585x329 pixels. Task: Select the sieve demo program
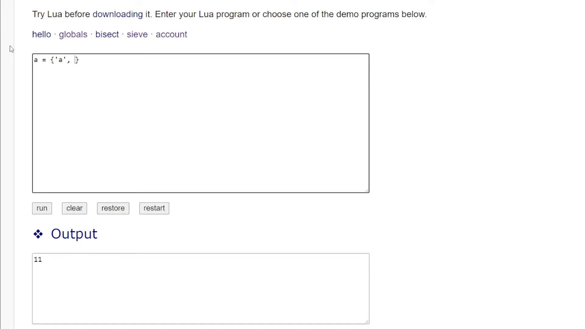tap(137, 34)
